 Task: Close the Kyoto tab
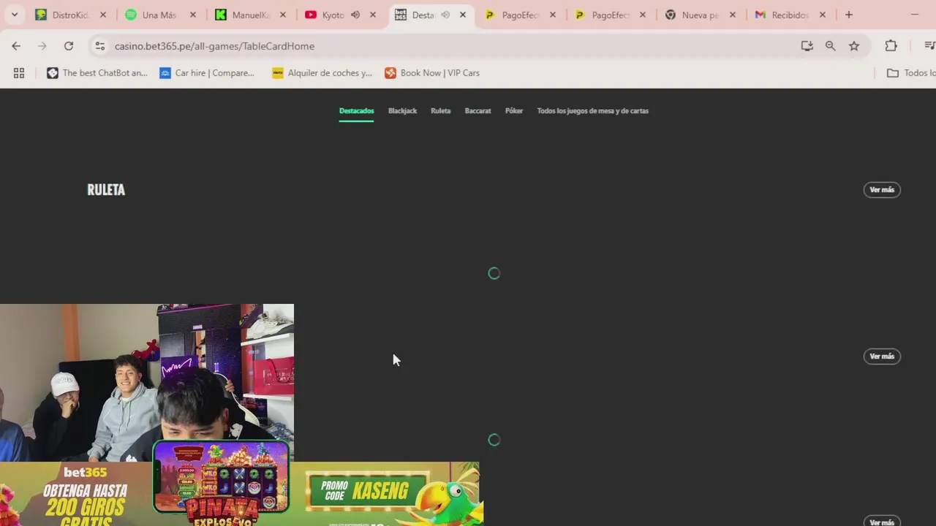point(373,15)
